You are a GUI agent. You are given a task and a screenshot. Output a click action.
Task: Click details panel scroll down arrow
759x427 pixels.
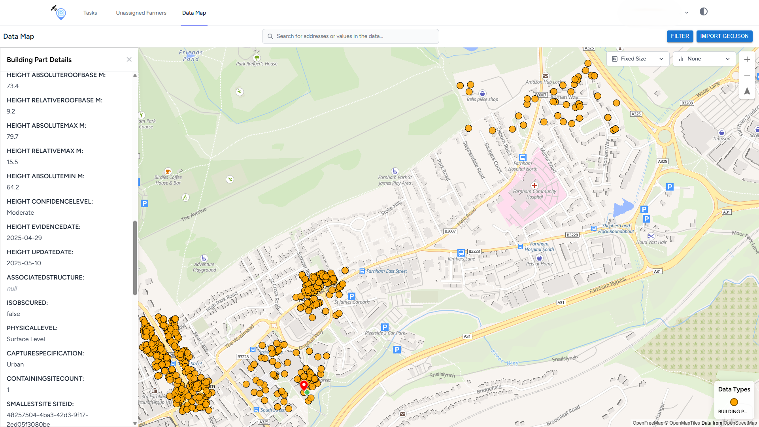click(135, 423)
